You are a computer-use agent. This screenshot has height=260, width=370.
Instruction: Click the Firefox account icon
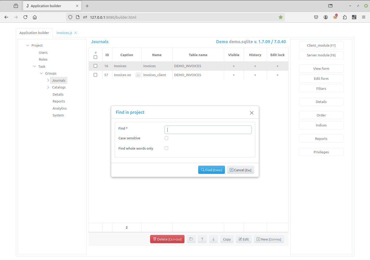tap(326, 17)
